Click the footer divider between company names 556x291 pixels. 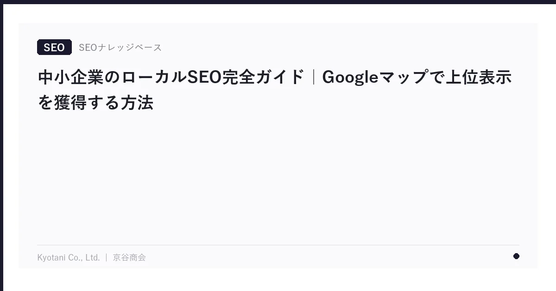click(x=107, y=258)
